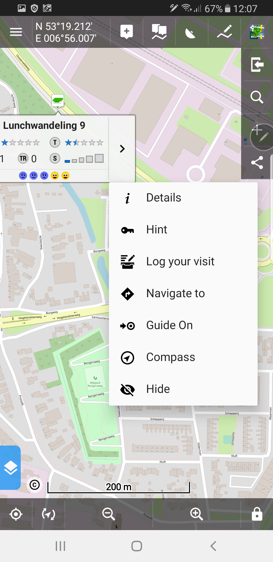Center map on my GPS location
Image resolution: width=273 pixels, height=562 pixels.
16,514
